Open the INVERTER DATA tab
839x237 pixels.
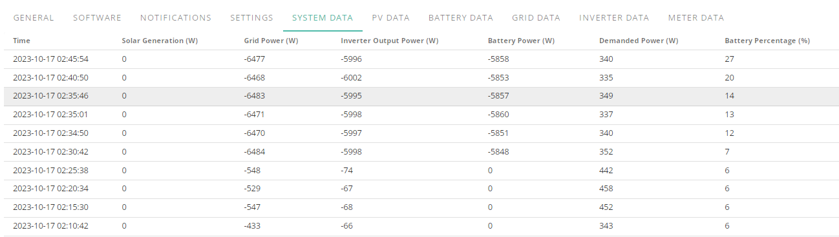point(614,18)
